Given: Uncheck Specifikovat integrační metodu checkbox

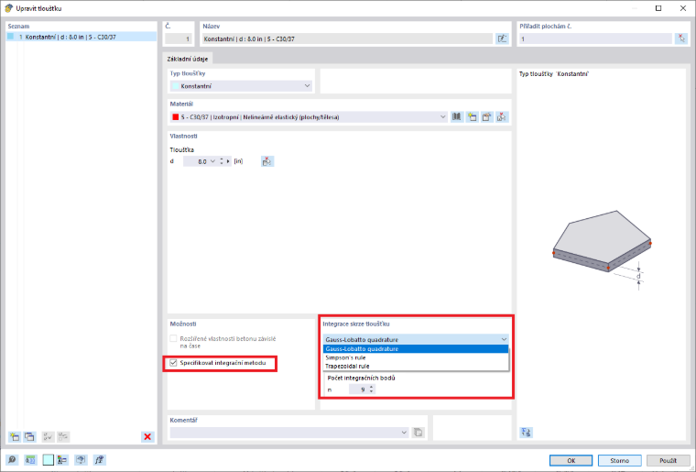Looking at the screenshot, I should pos(174,363).
